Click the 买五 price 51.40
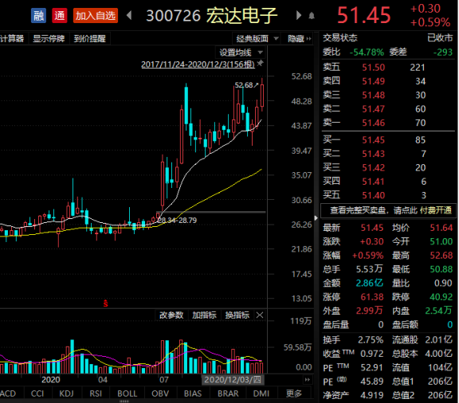459x403 pixels. coord(373,195)
